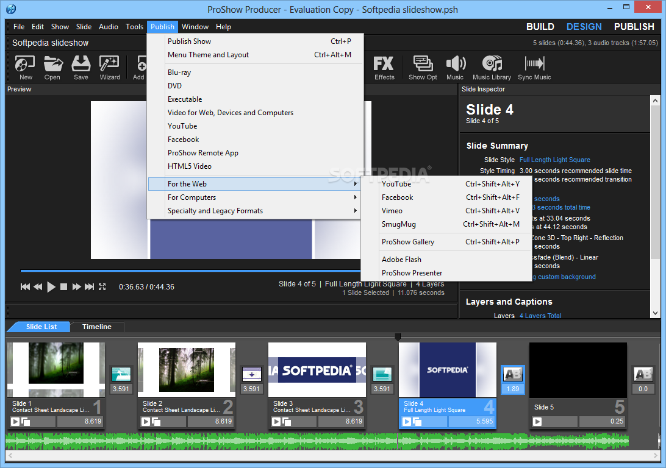Jump to start of show playback button
Screen dimensions: 666x468
[25, 287]
